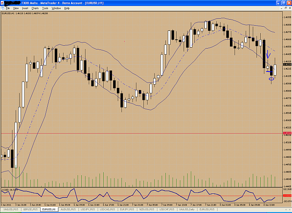Image resolution: width=292 pixels, height=213 pixels.
Task: Click the current price label on price axis
Action: (x=287, y=64)
